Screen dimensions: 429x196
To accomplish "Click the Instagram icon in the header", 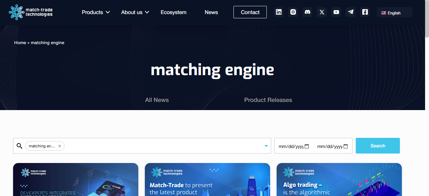I will coord(293,12).
